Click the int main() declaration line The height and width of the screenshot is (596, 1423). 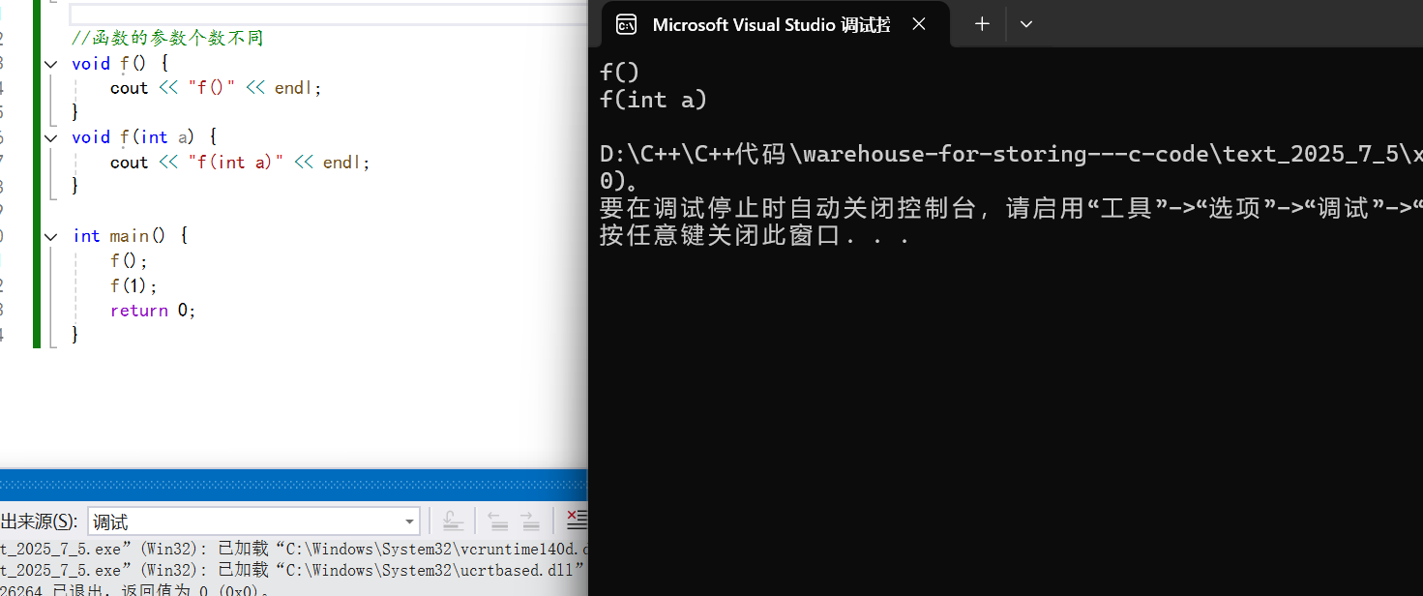coord(131,236)
